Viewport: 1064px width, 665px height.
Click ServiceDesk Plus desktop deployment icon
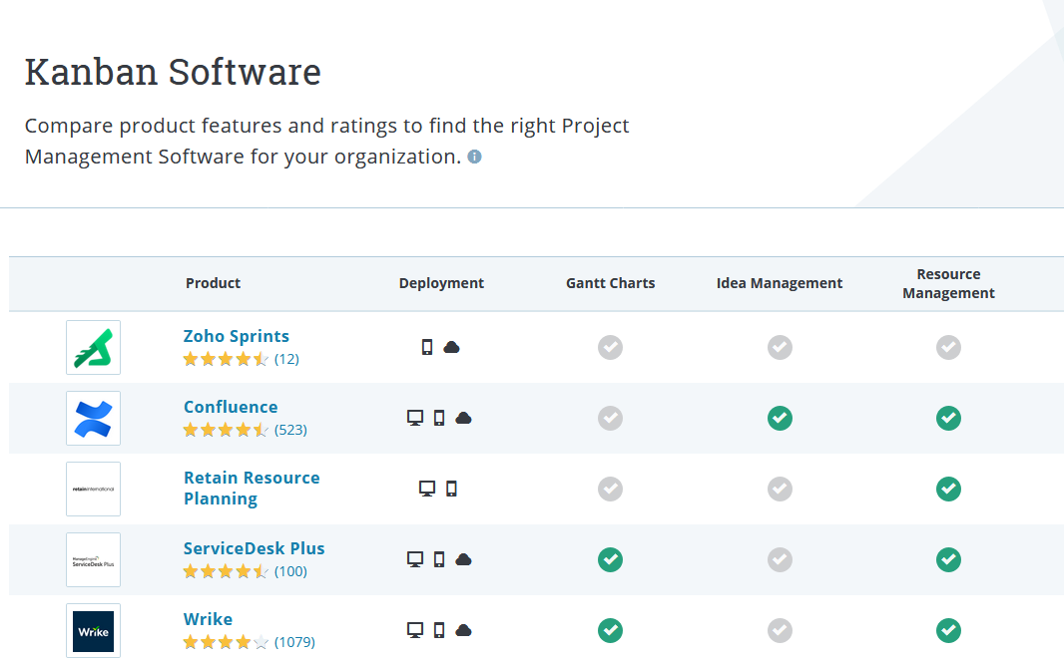[415, 559]
